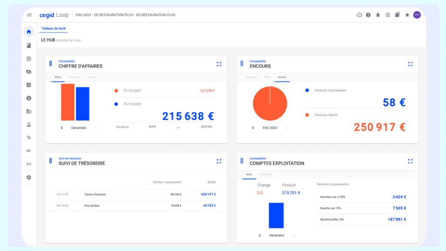Expand the Encours widget to fullscreen
This screenshot has width=446, height=251.
click(x=410, y=64)
